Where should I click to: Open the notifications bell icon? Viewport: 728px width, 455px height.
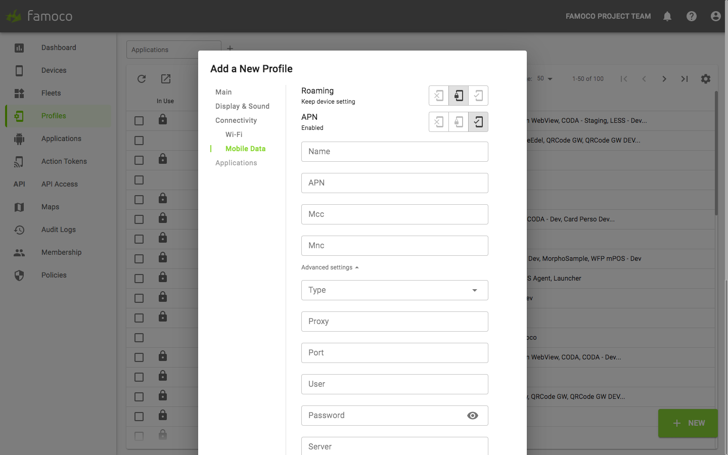click(667, 16)
